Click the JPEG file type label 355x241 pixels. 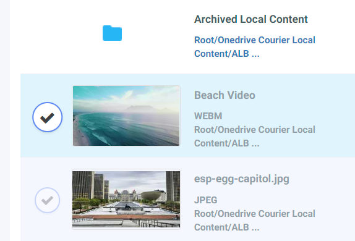(x=205, y=200)
